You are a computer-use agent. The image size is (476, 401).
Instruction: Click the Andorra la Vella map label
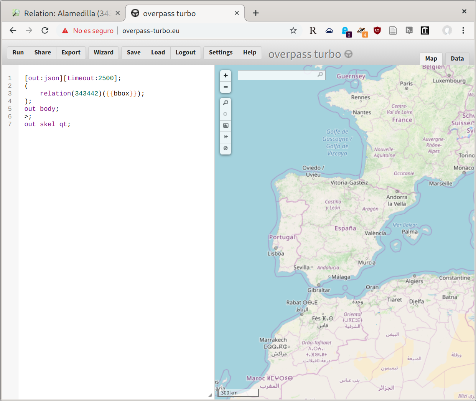click(x=397, y=200)
